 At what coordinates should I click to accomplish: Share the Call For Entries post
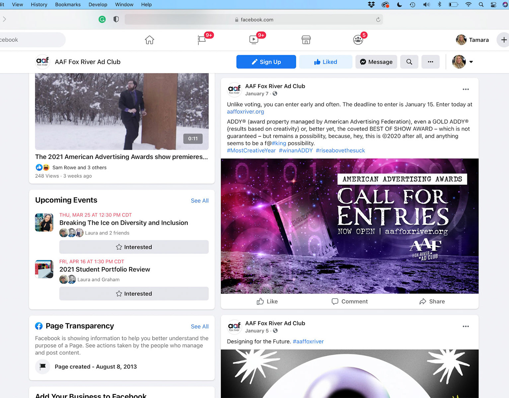click(x=432, y=301)
